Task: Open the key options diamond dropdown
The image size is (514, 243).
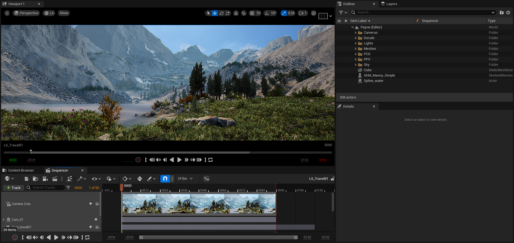Action: (127, 179)
